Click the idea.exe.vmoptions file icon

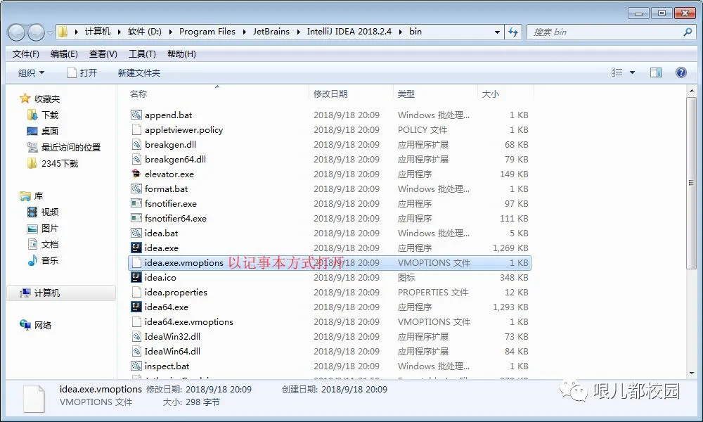pyautogui.click(x=136, y=262)
